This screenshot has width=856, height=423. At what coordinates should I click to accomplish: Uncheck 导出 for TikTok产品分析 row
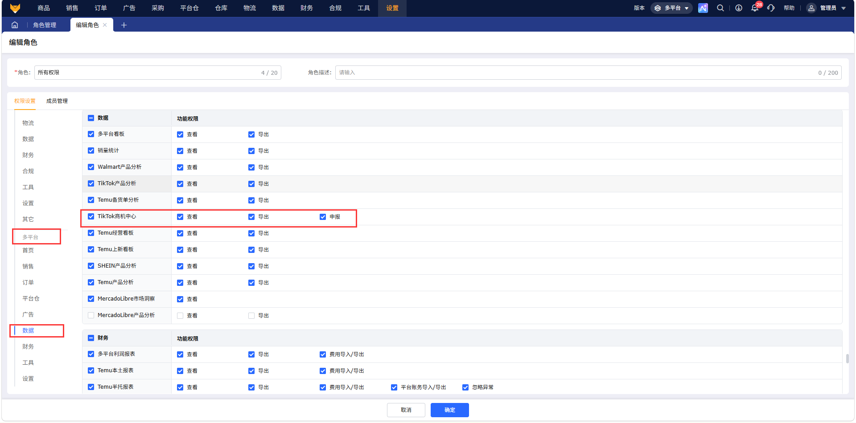click(251, 184)
